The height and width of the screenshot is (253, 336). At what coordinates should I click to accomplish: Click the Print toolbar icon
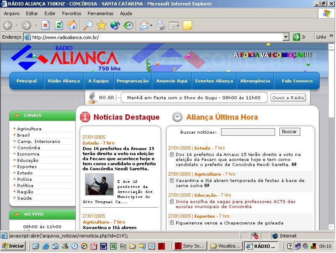(x=161, y=26)
